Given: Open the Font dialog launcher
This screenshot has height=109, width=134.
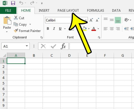Looking at the screenshot, I should pyautogui.click(x=99, y=37).
